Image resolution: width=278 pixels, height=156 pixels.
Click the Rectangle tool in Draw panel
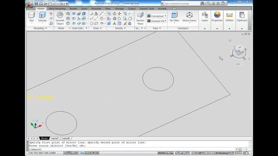click(x=96, y=23)
